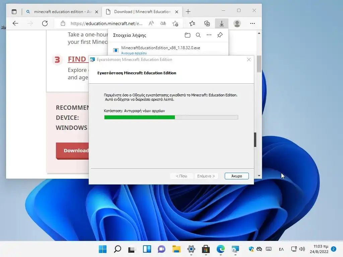Search downloads in the downloads panel
343x257 pixels.
198,35
